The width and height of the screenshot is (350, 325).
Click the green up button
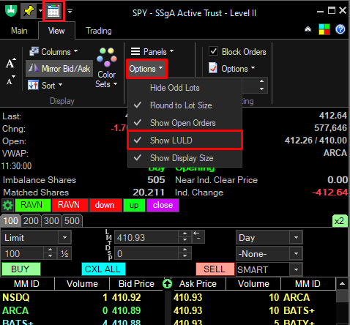point(134,205)
